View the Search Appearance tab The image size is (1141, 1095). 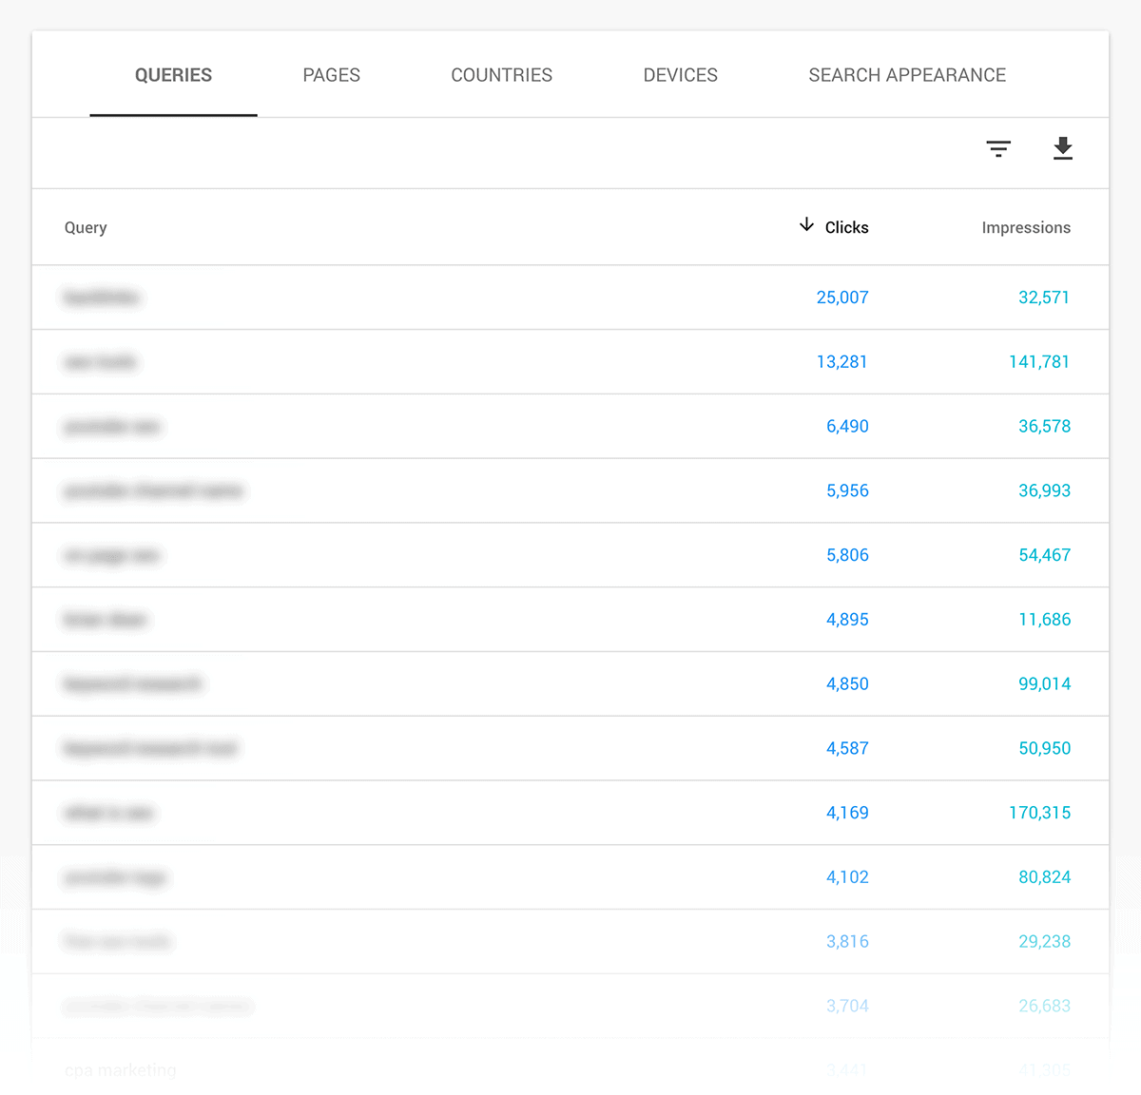tap(907, 75)
